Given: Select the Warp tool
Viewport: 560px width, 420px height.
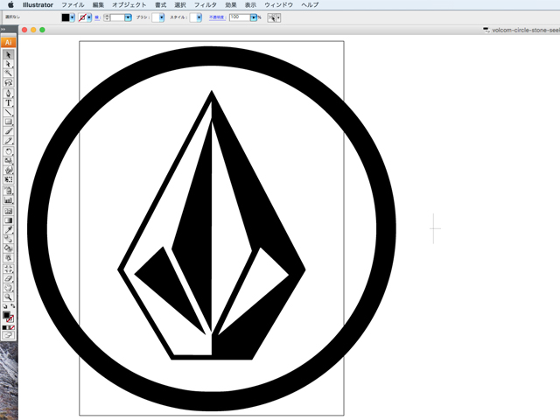Looking at the screenshot, I should (8, 170).
